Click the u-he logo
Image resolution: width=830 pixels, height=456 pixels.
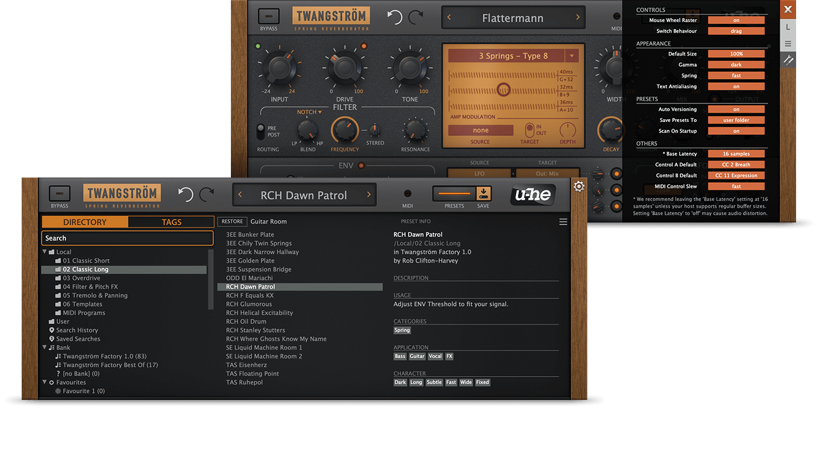click(x=532, y=195)
